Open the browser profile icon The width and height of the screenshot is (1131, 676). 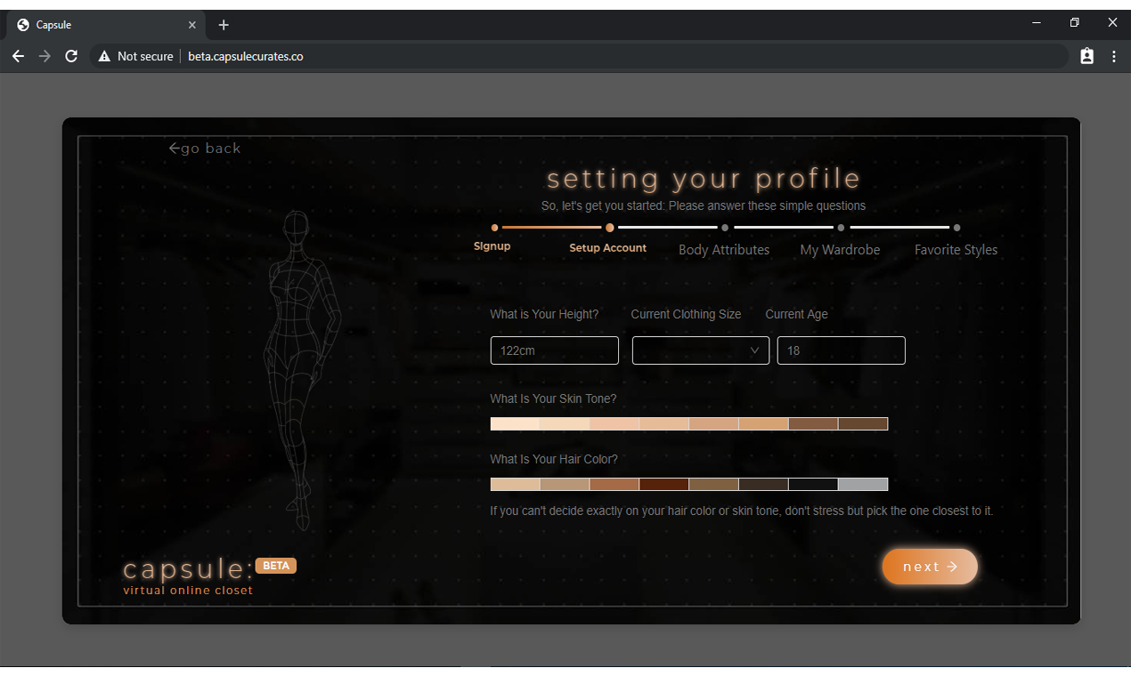pyautogui.click(x=1086, y=56)
